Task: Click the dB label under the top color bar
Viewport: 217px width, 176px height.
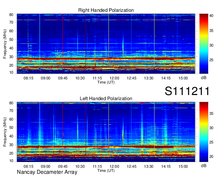Action: point(204,78)
